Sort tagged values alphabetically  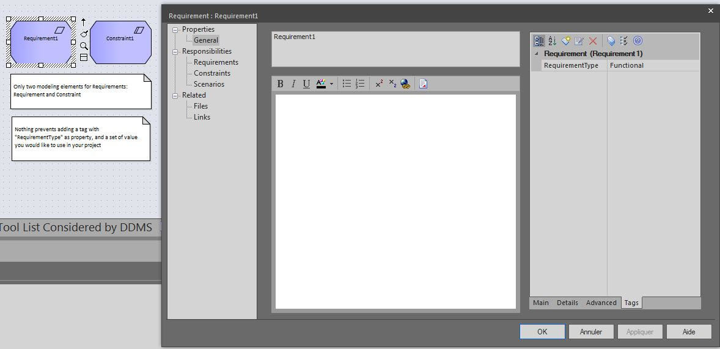(x=553, y=41)
